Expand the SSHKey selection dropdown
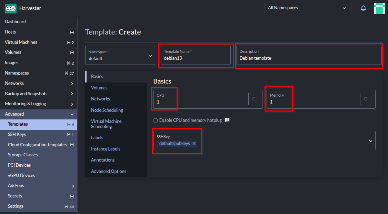This screenshot has width=388, height=214. point(371,141)
